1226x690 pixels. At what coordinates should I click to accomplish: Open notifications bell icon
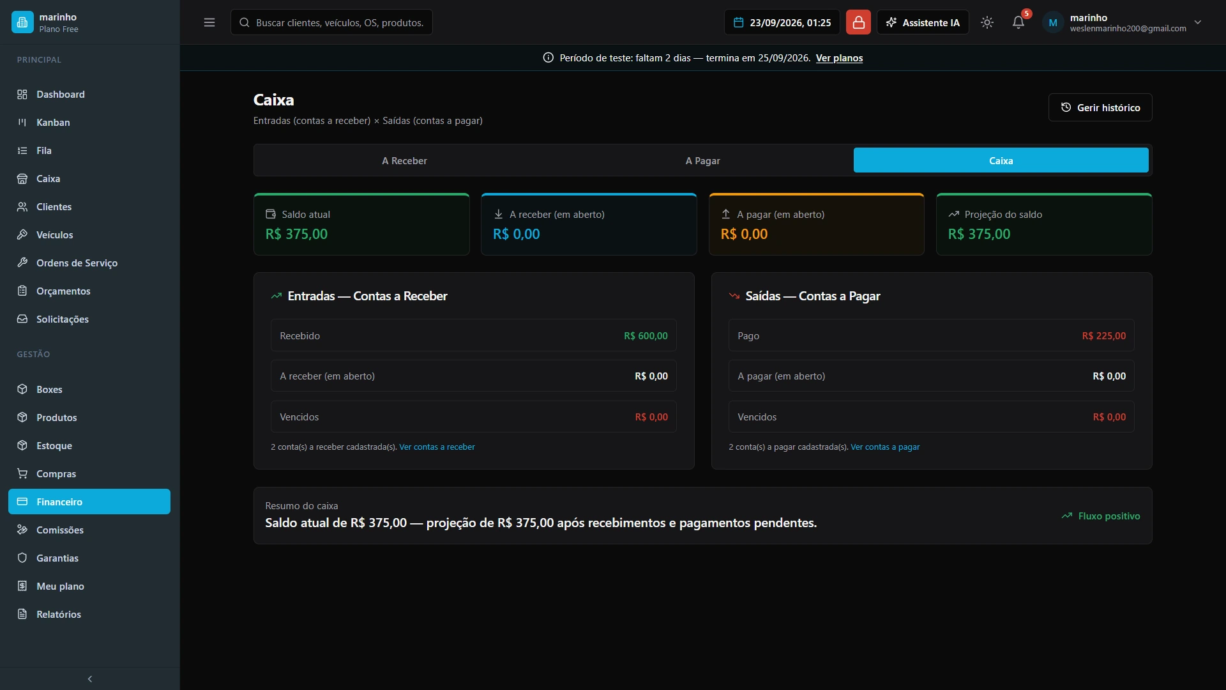[1018, 22]
